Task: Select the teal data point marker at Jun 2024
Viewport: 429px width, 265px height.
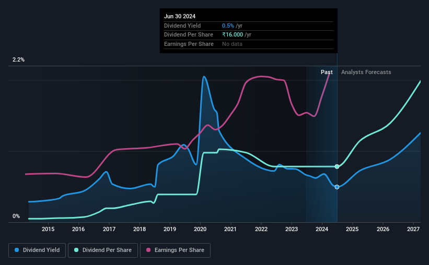Action: (337, 166)
